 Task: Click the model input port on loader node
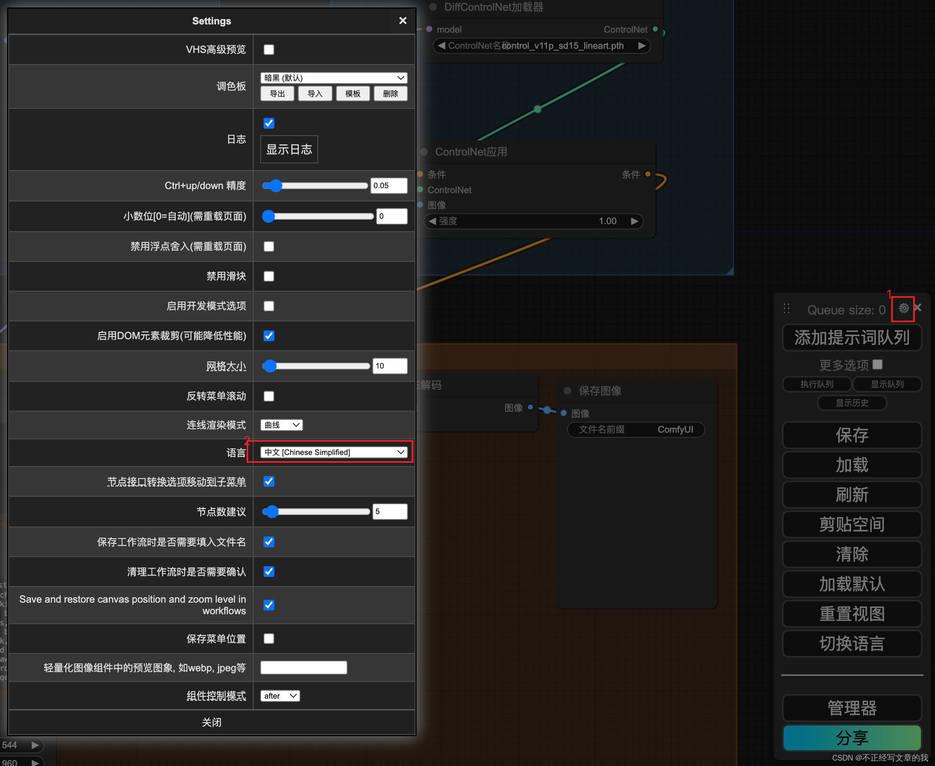pyautogui.click(x=429, y=29)
